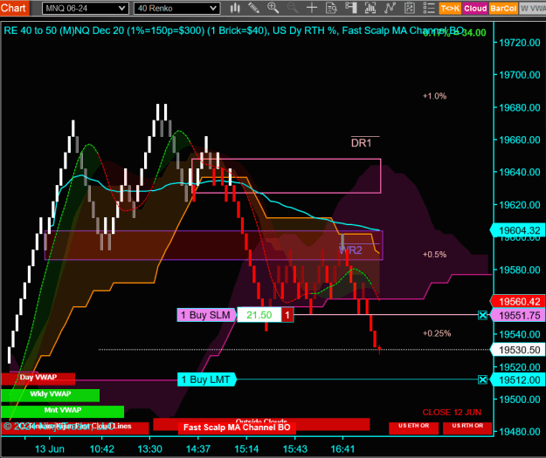546x458 pixels.
Task: Click the 19680.00 price axis label
Action: [520, 107]
